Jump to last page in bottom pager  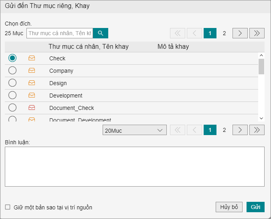(x=257, y=130)
